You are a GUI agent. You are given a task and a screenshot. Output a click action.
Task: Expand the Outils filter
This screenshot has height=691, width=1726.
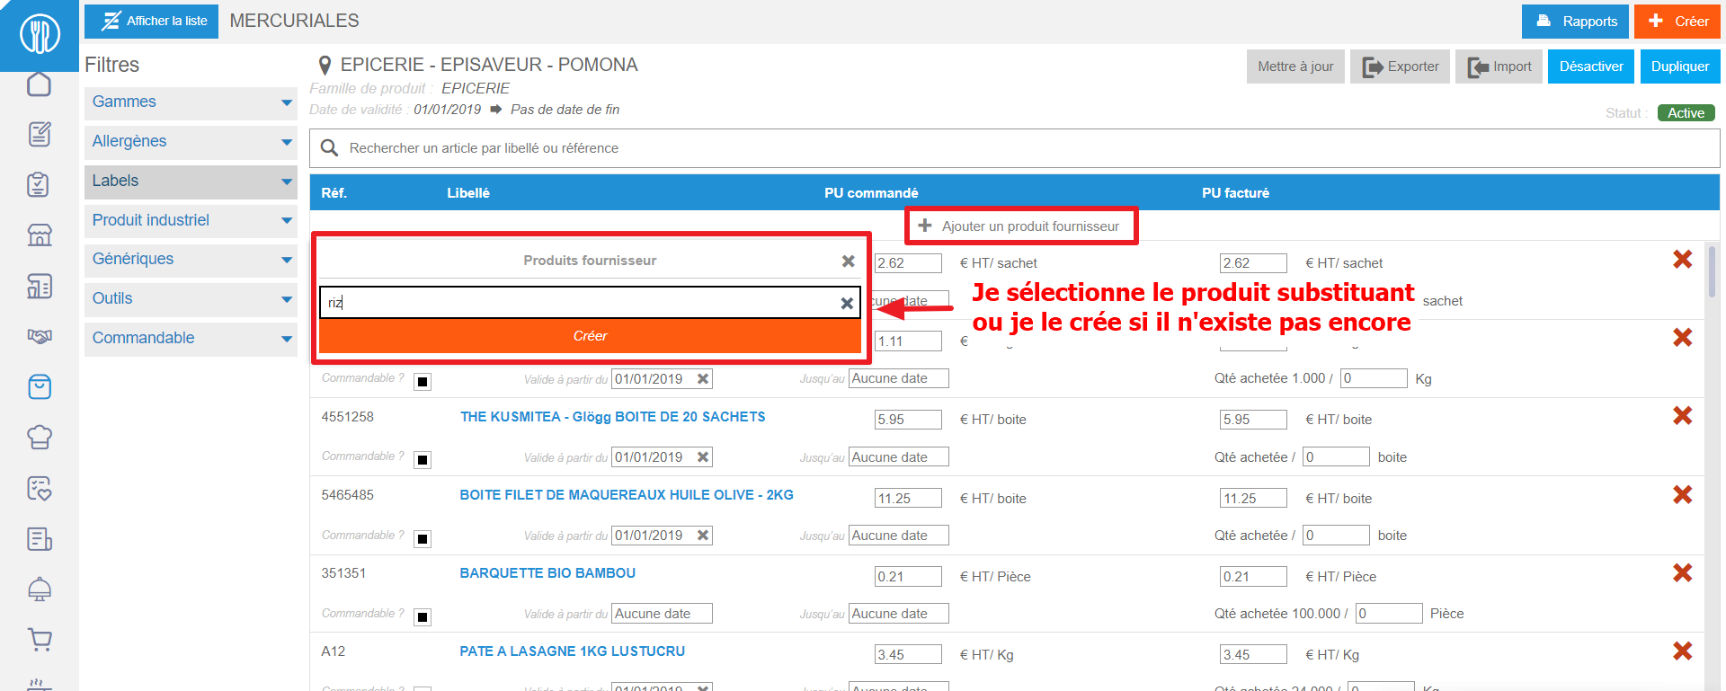(191, 299)
